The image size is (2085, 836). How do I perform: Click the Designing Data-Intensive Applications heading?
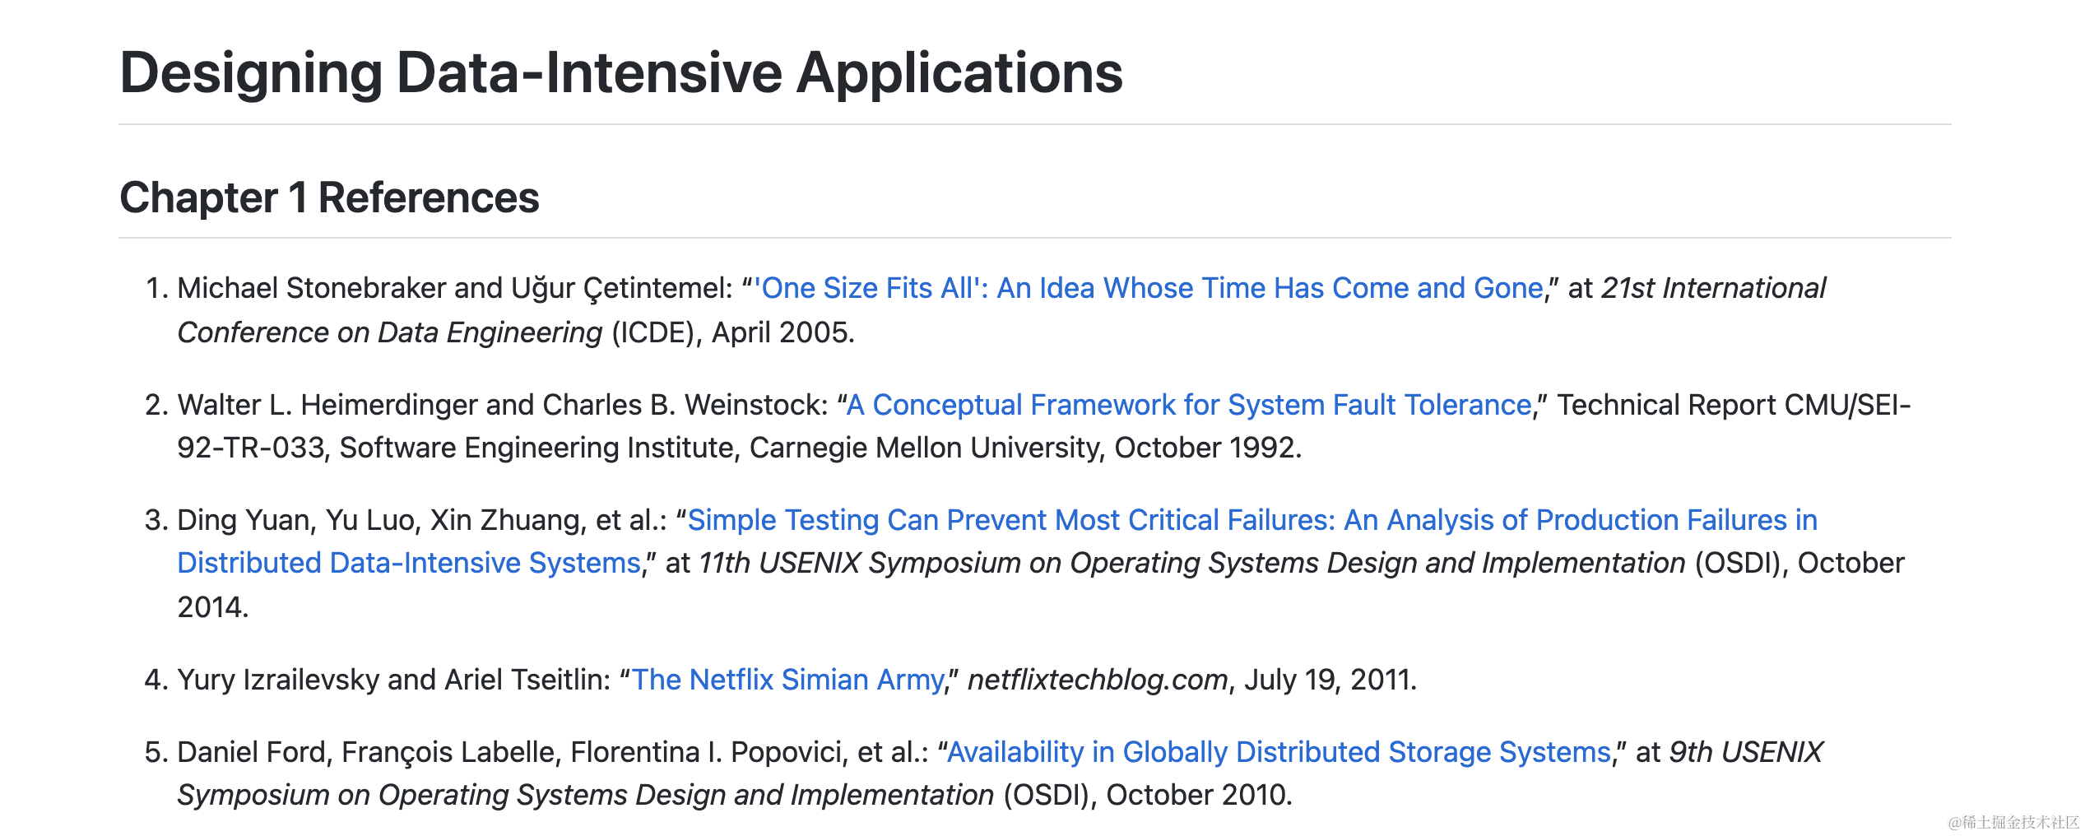tap(621, 72)
